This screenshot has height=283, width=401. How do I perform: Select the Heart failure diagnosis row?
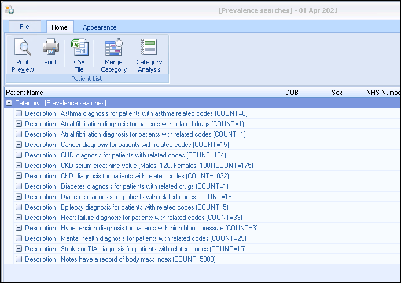[131, 218]
